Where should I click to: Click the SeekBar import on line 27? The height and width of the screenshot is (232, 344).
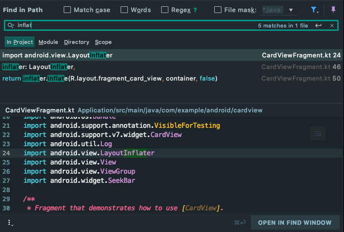point(122,180)
